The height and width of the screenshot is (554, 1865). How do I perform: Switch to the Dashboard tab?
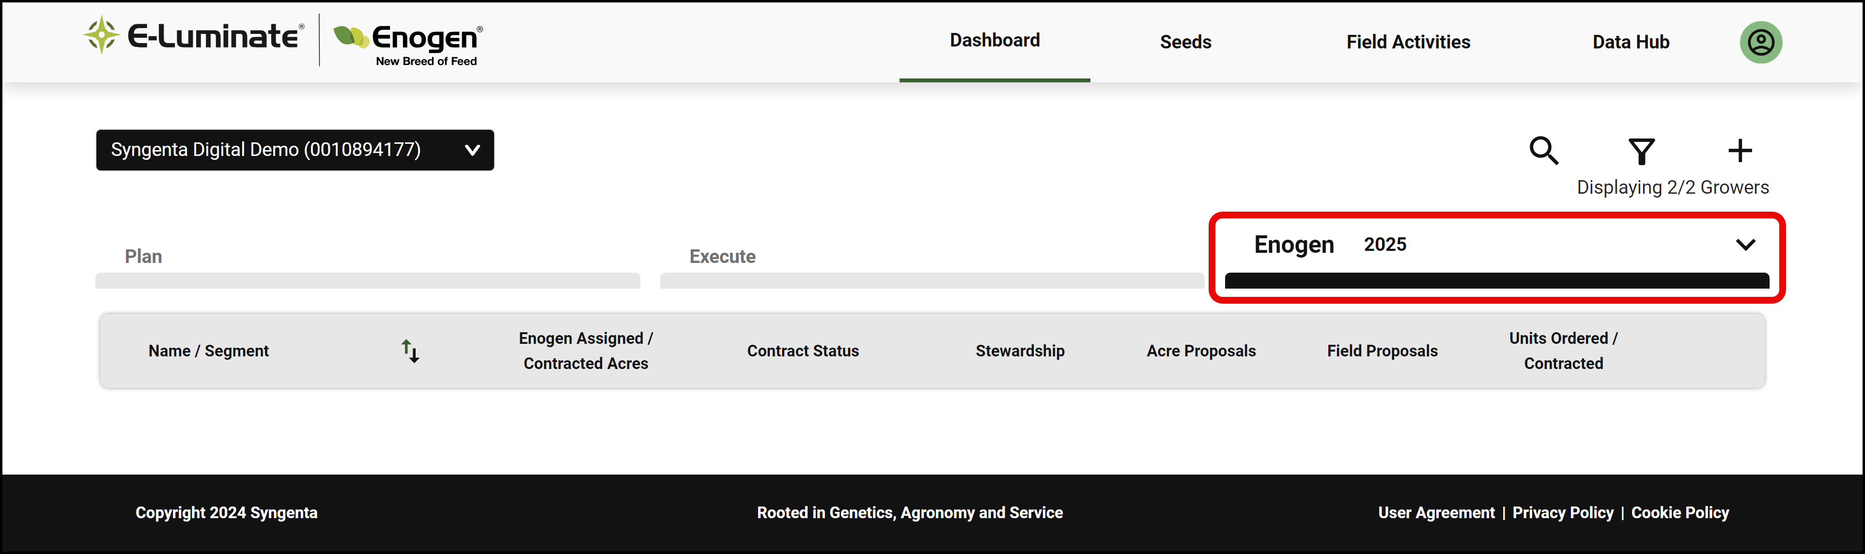tap(994, 41)
